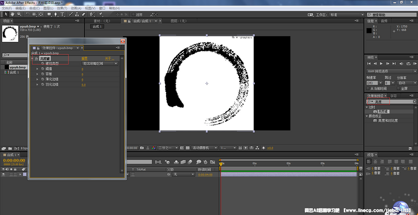Collapse the 过时 effects category
Screen dimensions: 418x215
367,107
